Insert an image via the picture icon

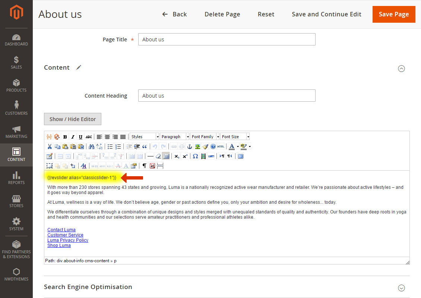click(197, 147)
